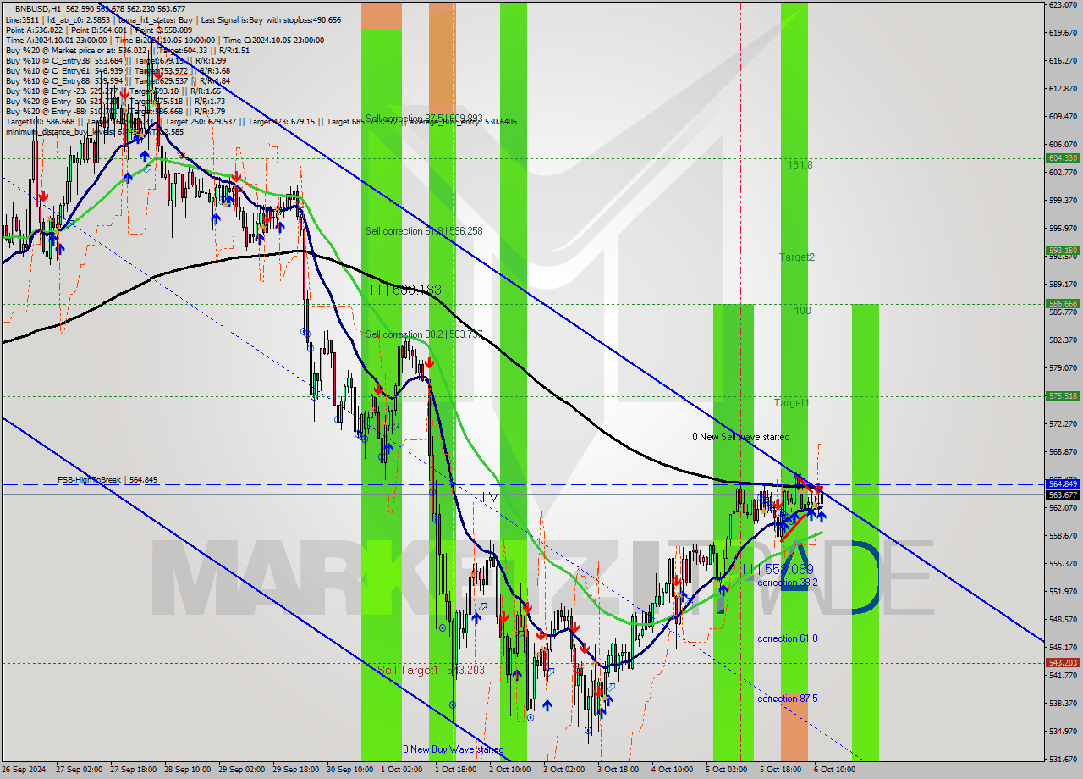
Task: Click the 616.270 price axis value
Action: (1063, 61)
